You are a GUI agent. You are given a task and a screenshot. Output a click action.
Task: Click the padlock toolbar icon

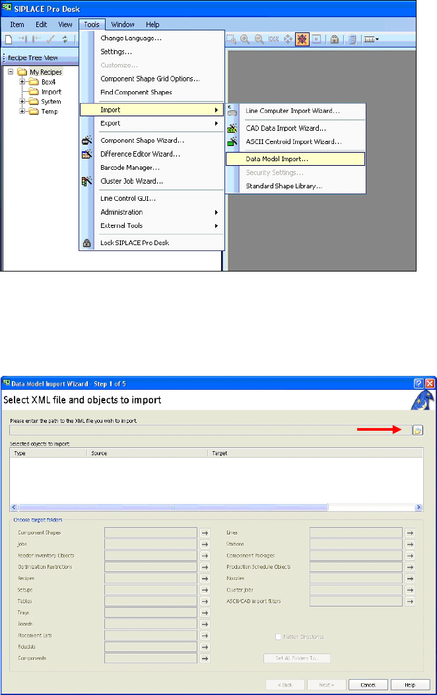[x=335, y=40]
